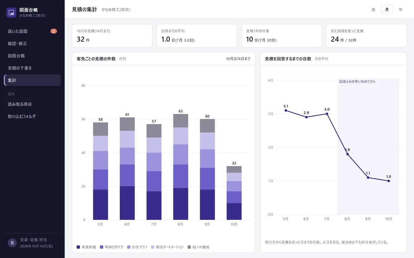This screenshot has width=414, height=258.
Task: Click the 3.1 data point for 5月
Action: coord(286,110)
